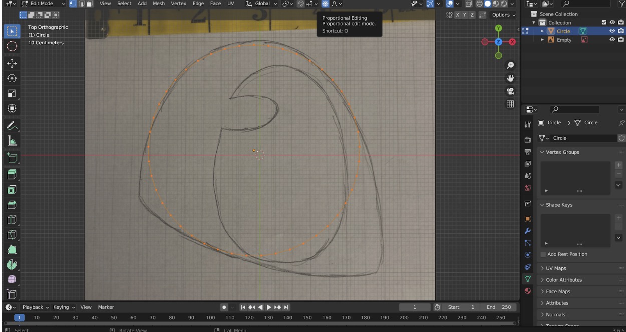
Task: Toggle the Collection exclude checkbox
Action: click(604, 22)
